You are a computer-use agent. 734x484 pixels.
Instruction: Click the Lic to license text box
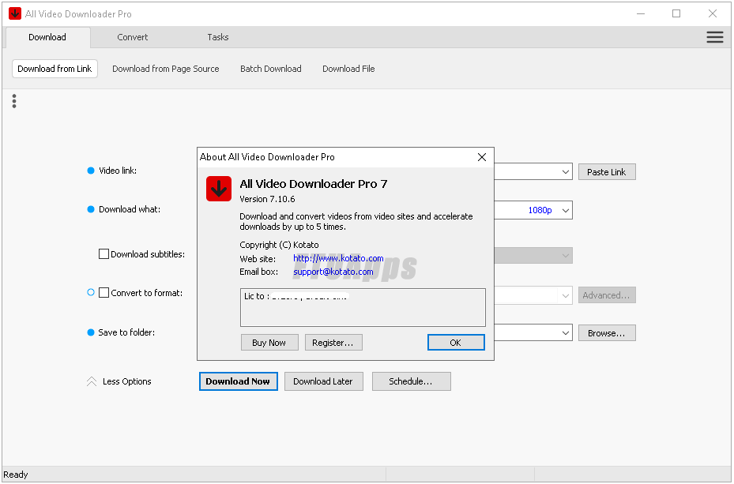click(363, 307)
